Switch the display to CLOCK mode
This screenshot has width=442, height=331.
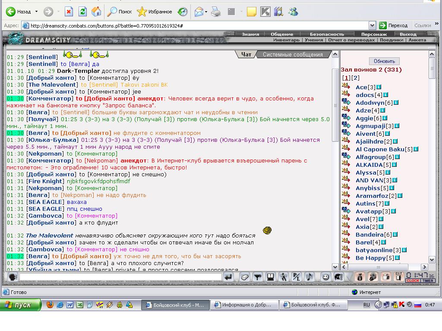[413, 281]
